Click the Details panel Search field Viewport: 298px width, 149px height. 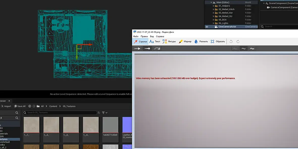279,26
